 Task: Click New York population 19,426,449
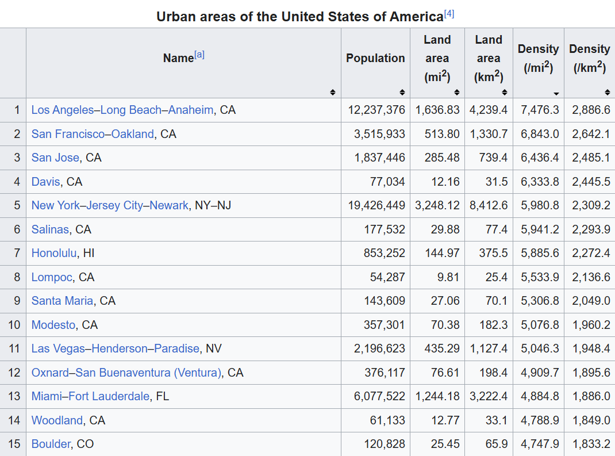pyautogui.click(x=376, y=205)
